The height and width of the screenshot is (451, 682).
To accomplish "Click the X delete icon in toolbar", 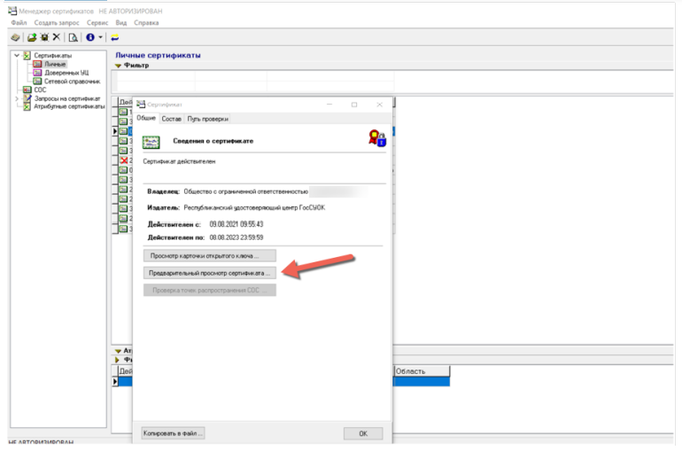I will point(56,37).
